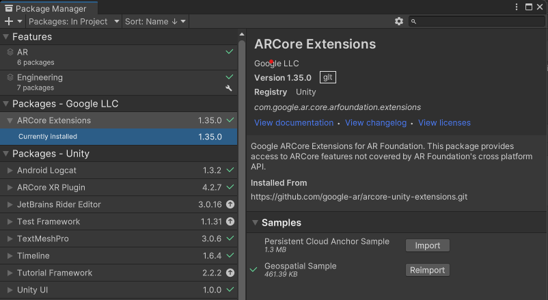This screenshot has width=548, height=300.
Task: Collapse the Samples section
Action: click(x=255, y=223)
